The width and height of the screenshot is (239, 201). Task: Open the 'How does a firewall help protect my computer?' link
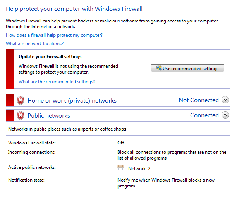click(x=54, y=35)
